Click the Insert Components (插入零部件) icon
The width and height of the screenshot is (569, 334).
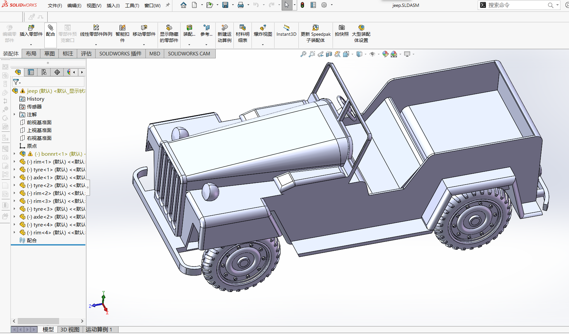pyautogui.click(x=31, y=28)
